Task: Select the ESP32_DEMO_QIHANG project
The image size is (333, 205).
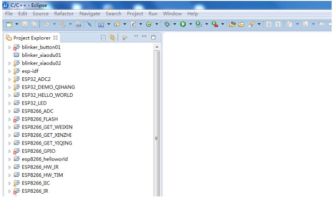Action: coord(48,87)
